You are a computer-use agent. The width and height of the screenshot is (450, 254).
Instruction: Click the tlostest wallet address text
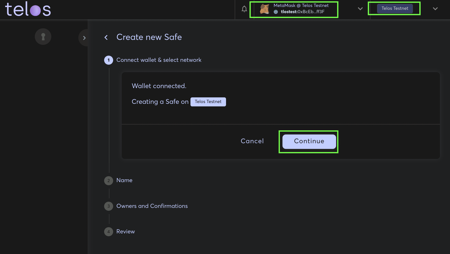[302, 12]
